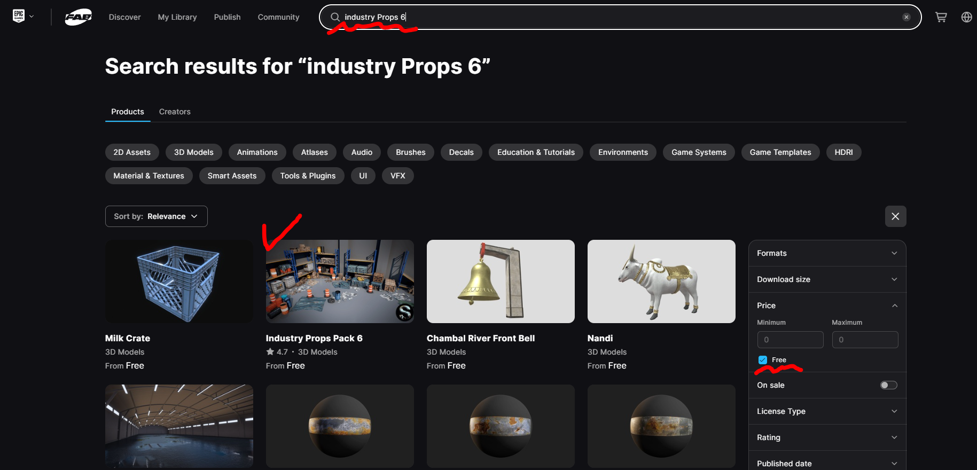Toggle the Free price checkbox
This screenshot has width=977, height=470.
click(763, 360)
